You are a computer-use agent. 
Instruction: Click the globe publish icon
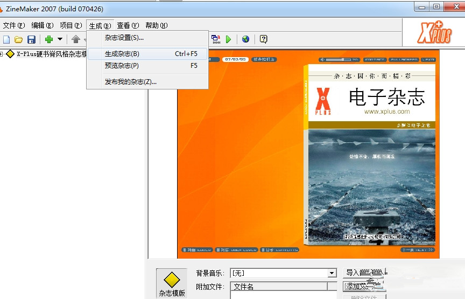[245, 39]
